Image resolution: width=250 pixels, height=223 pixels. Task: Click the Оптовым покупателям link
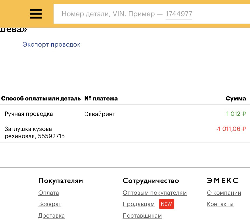tap(154, 193)
